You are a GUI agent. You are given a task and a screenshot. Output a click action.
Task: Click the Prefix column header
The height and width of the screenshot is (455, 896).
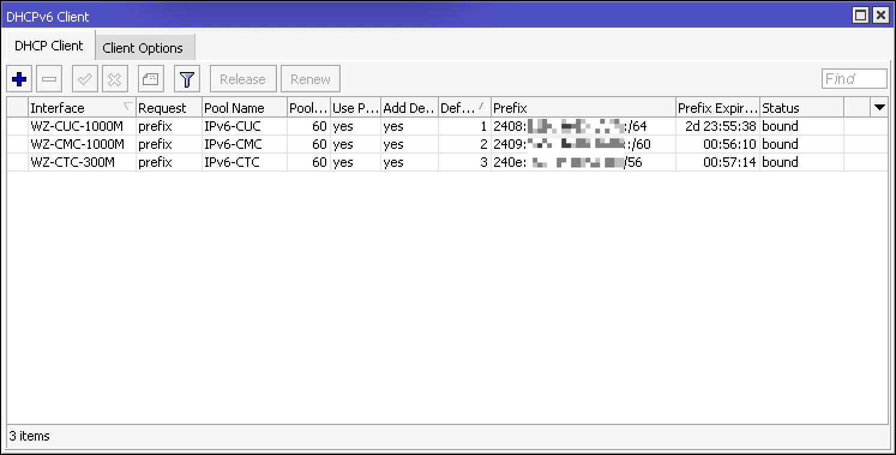coord(582,108)
